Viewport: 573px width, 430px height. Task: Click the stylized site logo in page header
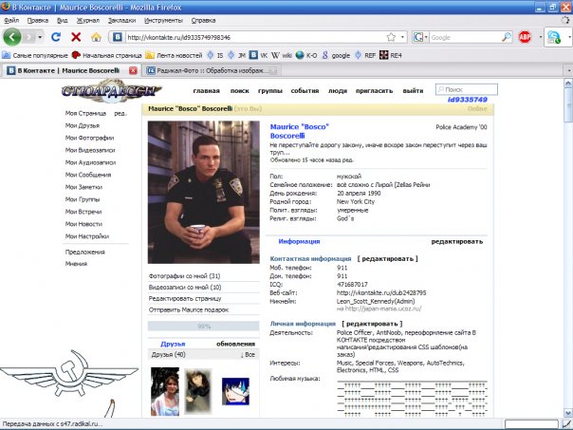tap(111, 91)
